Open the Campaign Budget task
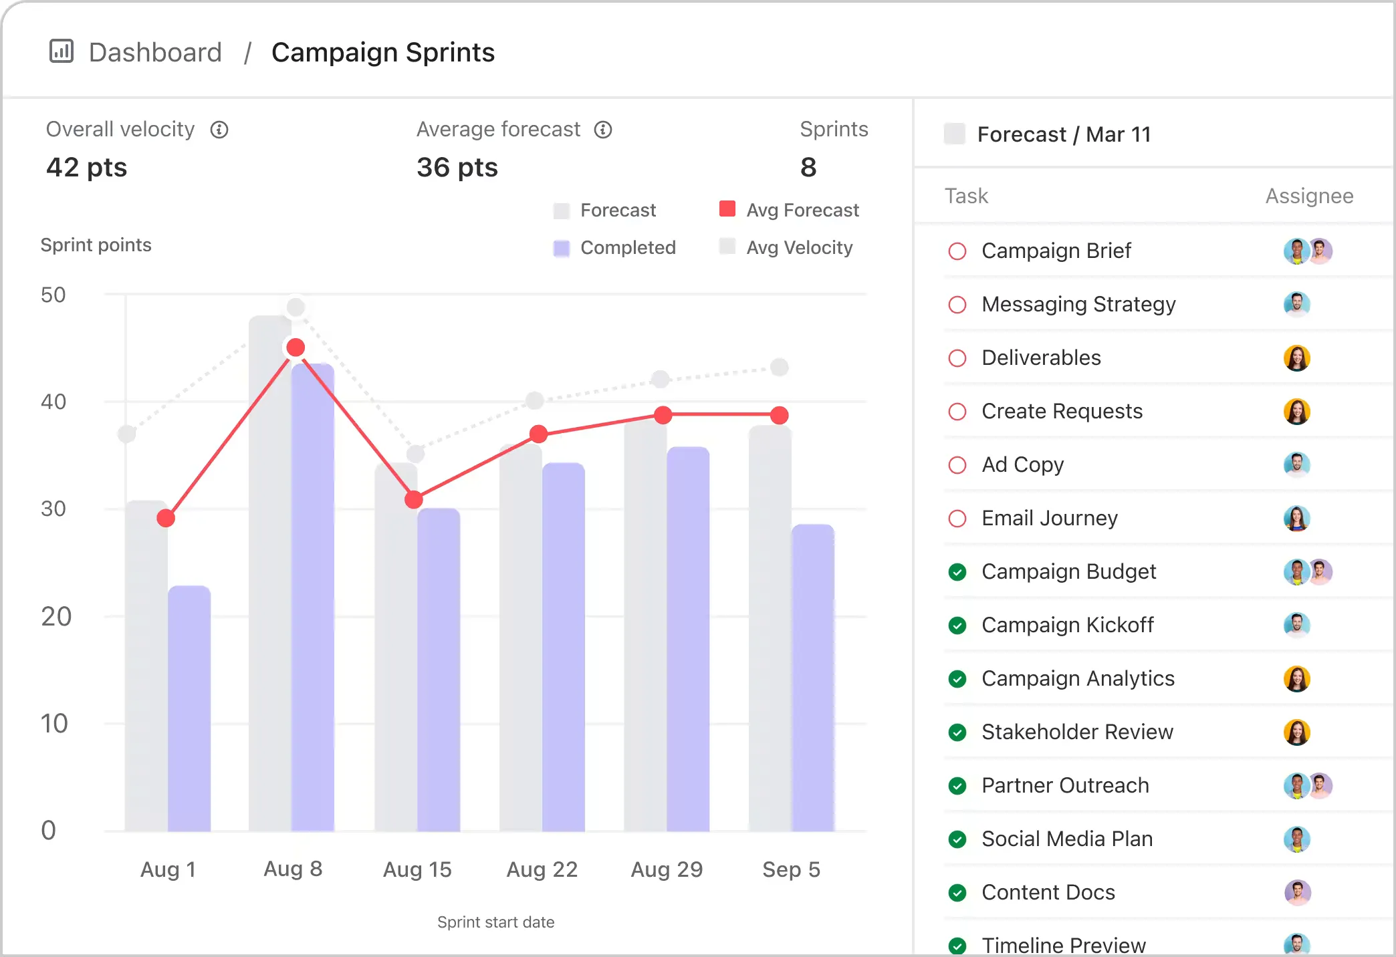Image resolution: width=1396 pixels, height=957 pixels. 1068,571
